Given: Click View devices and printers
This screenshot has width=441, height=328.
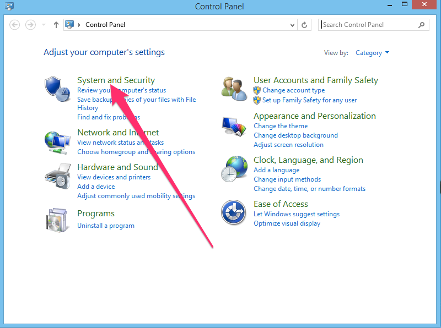Looking at the screenshot, I should coord(114,177).
